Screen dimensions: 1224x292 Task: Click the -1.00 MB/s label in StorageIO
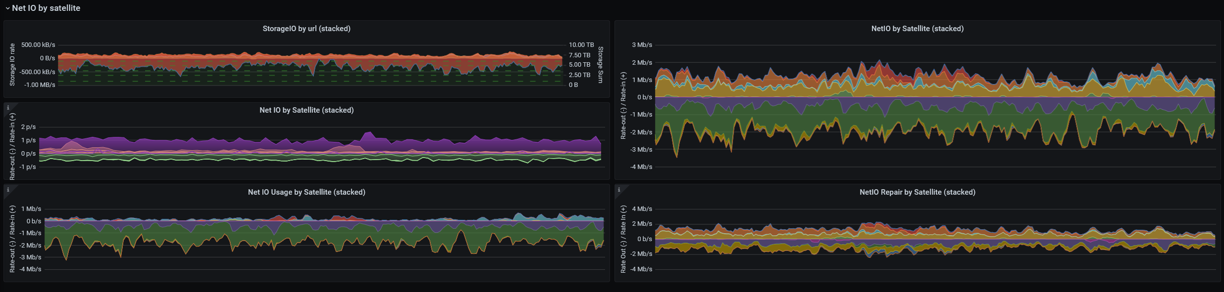point(40,85)
